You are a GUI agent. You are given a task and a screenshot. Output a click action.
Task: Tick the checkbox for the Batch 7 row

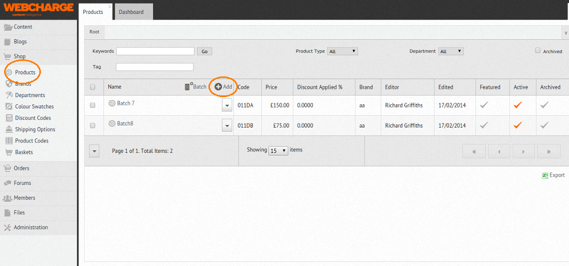coord(93,105)
